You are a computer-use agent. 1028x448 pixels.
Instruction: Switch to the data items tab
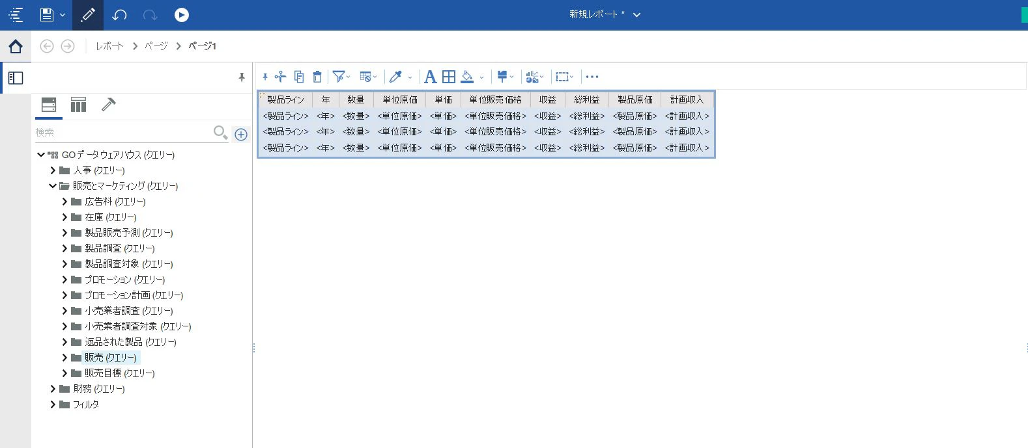click(x=79, y=105)
